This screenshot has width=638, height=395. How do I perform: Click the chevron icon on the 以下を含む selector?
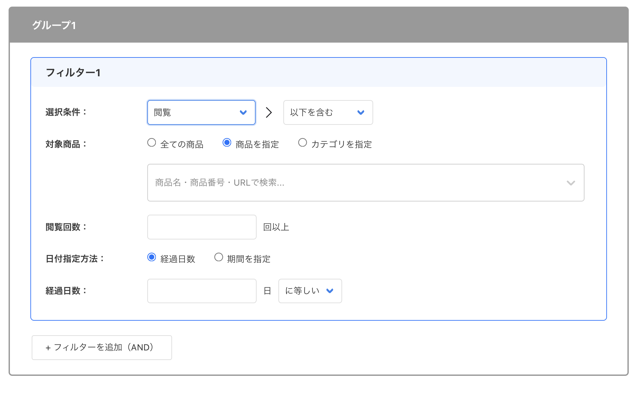click(x=361, y=112)
